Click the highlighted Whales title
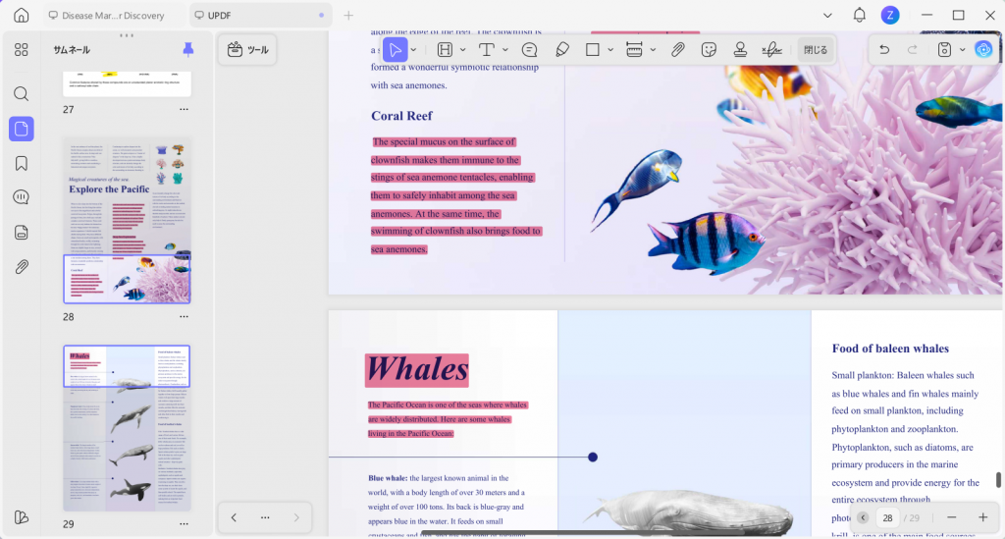The height and width of the screenshot is (539, 1005). coord(416,370)
